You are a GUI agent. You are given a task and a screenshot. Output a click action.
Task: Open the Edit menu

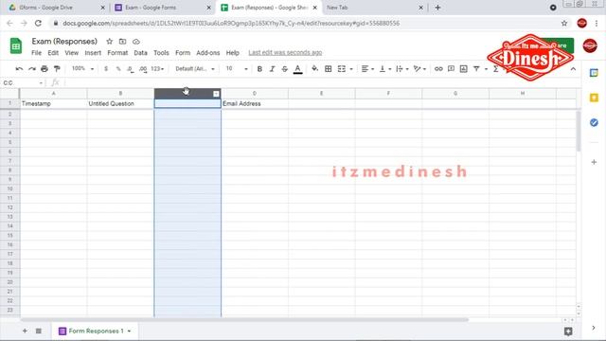[53, 53]
